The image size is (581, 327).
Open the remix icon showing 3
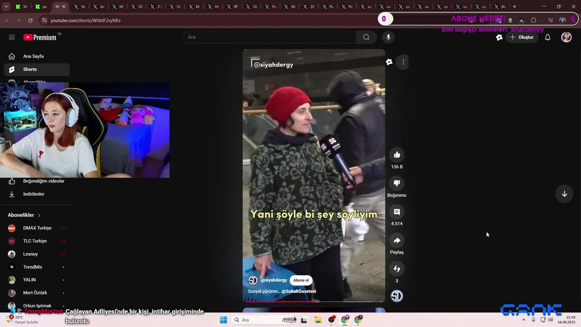tap(397, 269)
